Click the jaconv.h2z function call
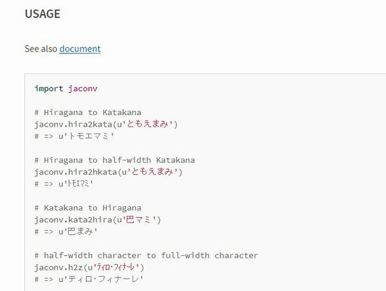The height and width of the screenshot is (291, 386). point(89,267)
